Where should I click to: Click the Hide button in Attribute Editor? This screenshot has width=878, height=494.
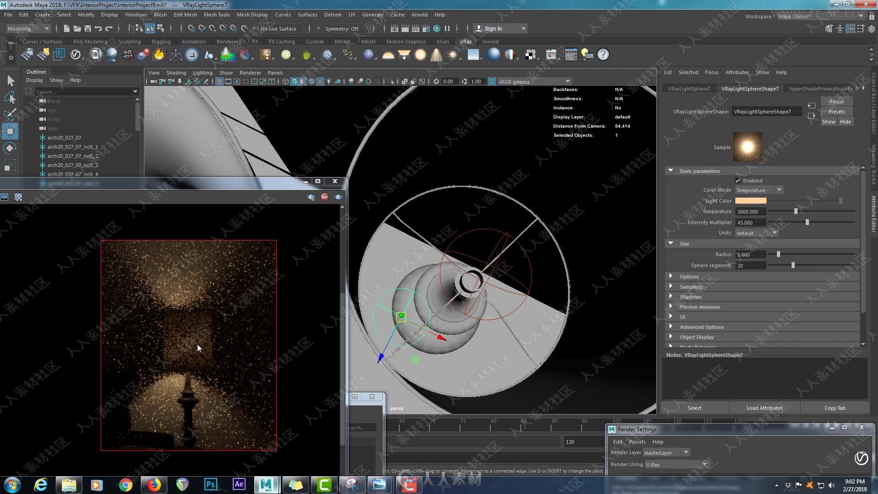tap(845, 122)
